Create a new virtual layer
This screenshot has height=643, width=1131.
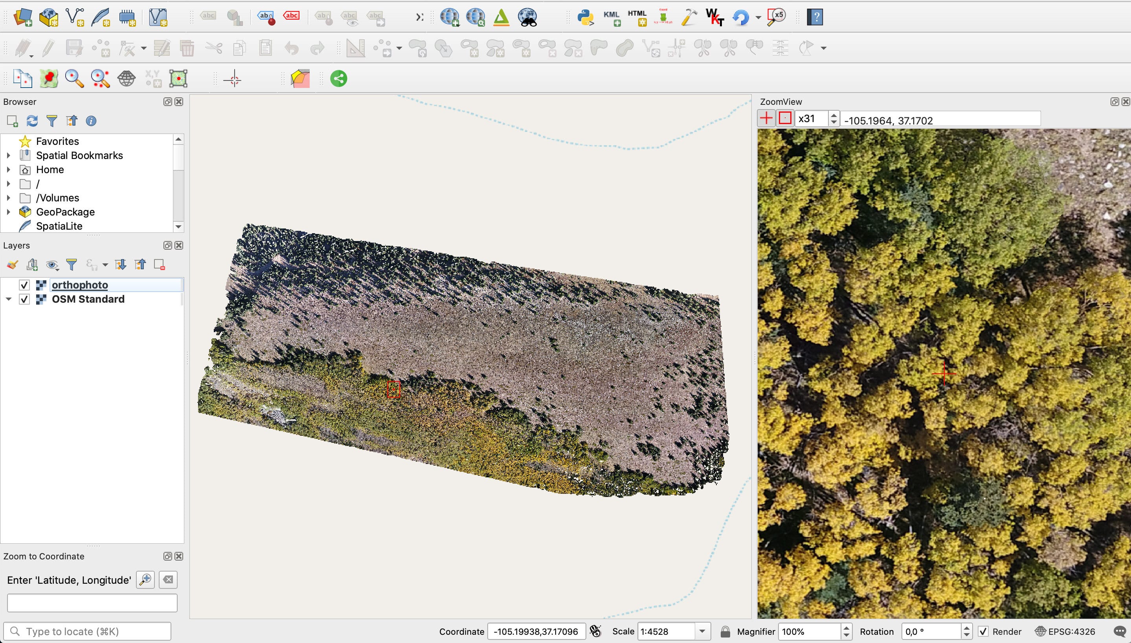tap(158, 17)
